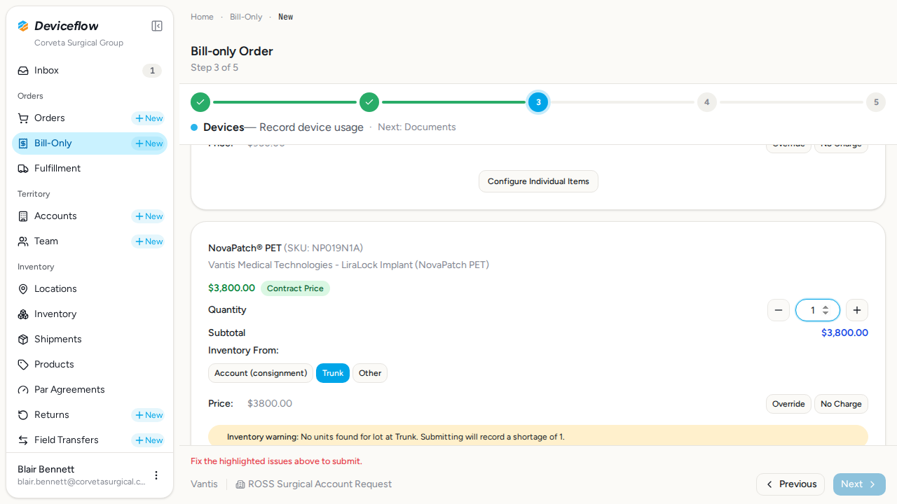
Task: Select Trunk inventory source
Action: coord(333,373)
